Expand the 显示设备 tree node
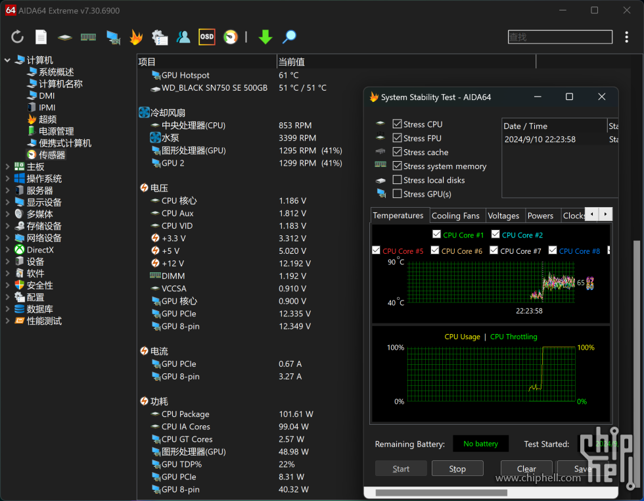644x501 pixels. (x=7, y=203)
